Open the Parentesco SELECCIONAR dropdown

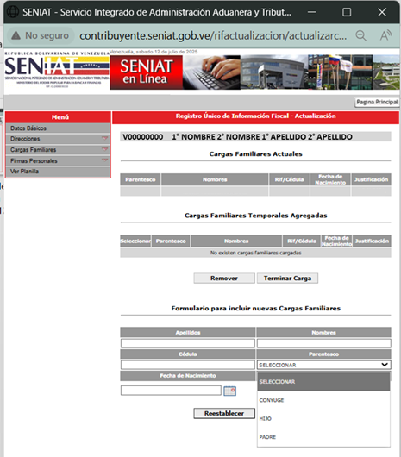click(323, 365)
